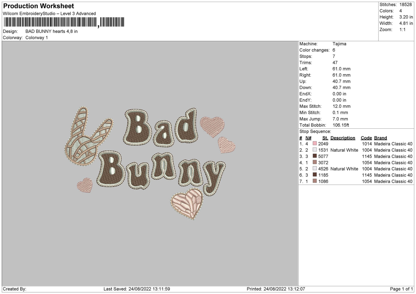Click the Brand column header
Viewport: 416px width, 294px height.
380,138
